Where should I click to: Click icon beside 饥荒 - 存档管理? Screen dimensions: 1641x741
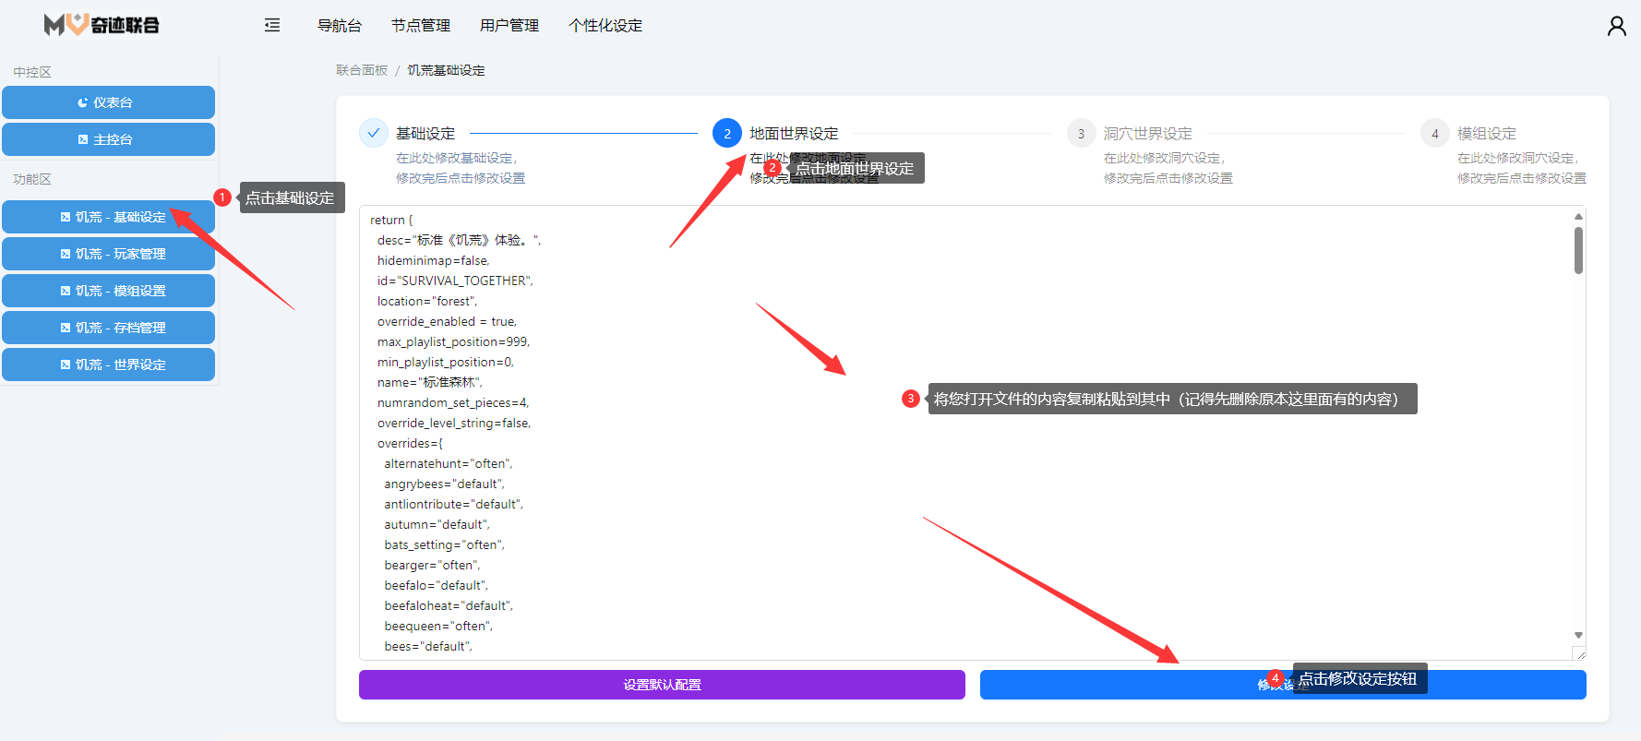pos(66,328)
